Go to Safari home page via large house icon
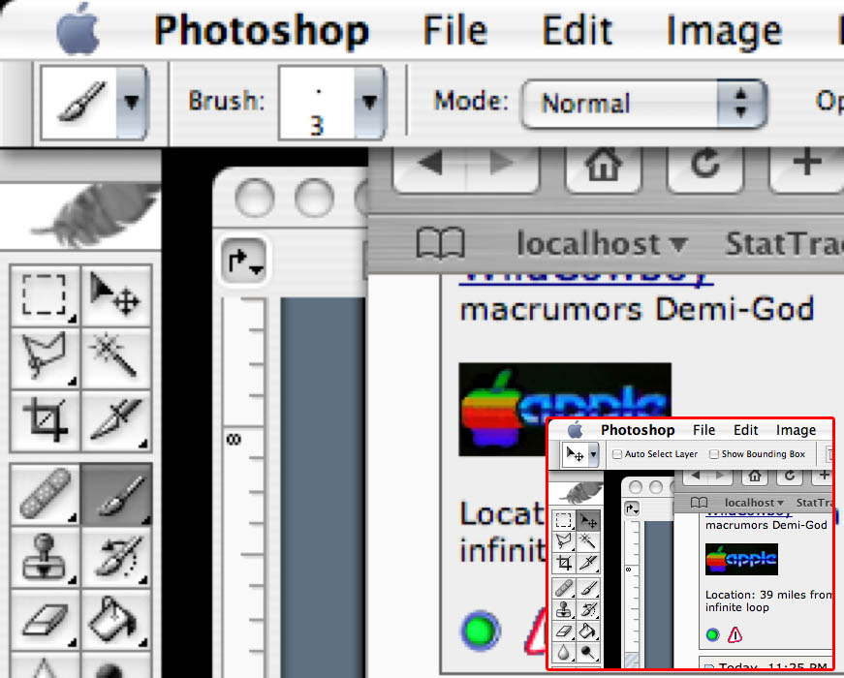Screen dimensions: 844x678 coord(603,164)
